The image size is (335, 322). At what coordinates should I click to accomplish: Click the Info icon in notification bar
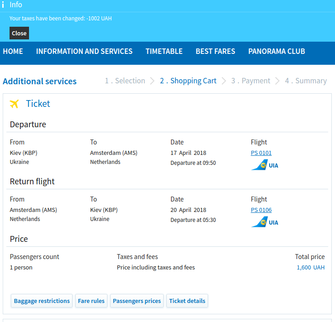(x=3, y=5)
